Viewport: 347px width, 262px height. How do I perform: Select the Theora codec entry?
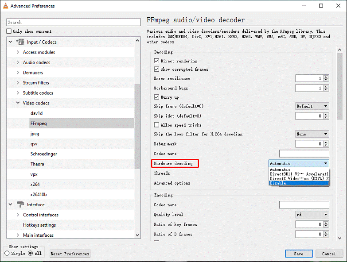point(37,164)
